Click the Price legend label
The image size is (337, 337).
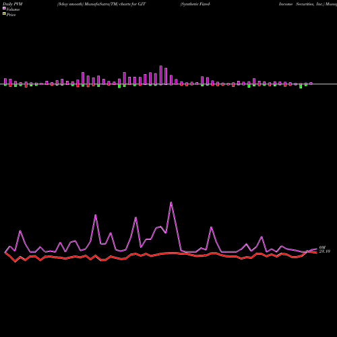tap(11, 15)
